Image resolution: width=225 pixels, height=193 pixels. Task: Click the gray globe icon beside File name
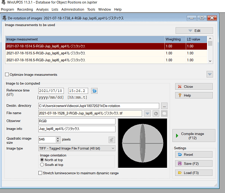click(x=156, y=114)
